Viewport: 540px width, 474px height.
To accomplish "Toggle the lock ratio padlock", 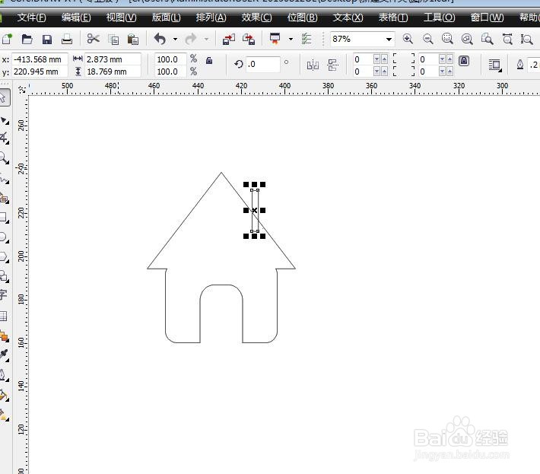I will (208, 61).
